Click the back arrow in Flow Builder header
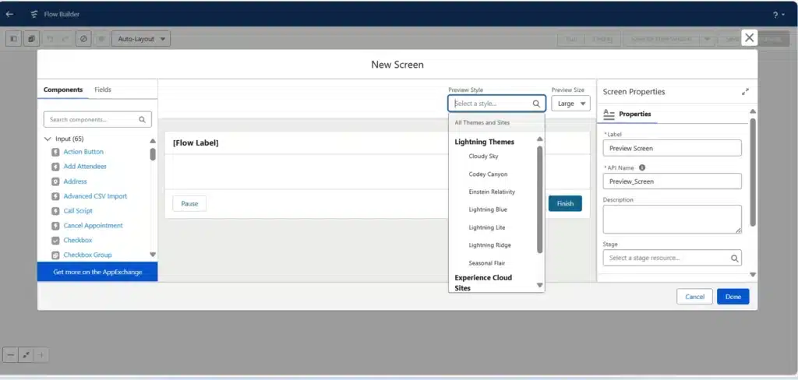 [9, 14]
